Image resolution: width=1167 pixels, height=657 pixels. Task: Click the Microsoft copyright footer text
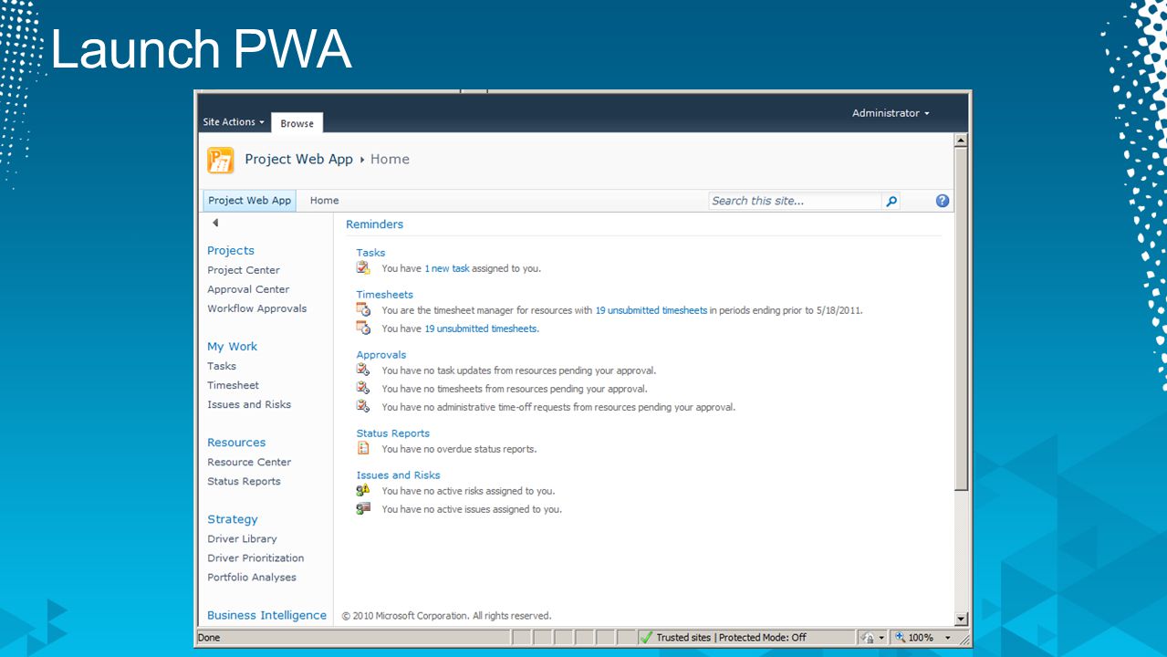coord(446,616)
